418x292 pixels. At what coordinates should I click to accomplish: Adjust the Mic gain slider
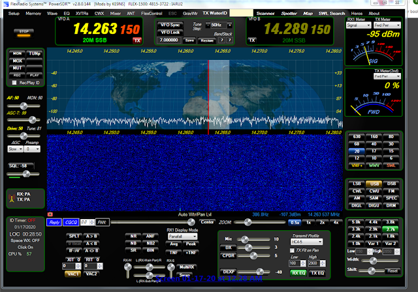tap(253, 239)
